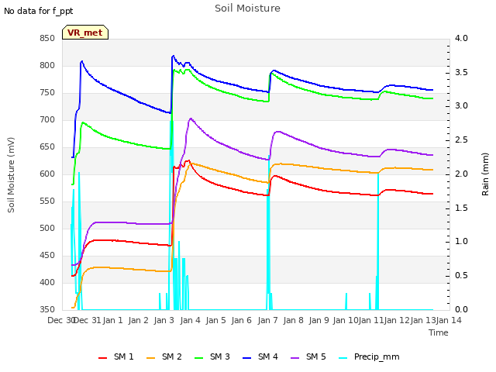Click the 4.0 rain axis tick label
Viewport: 496px width, 372px height.
[x=461, y=39]
